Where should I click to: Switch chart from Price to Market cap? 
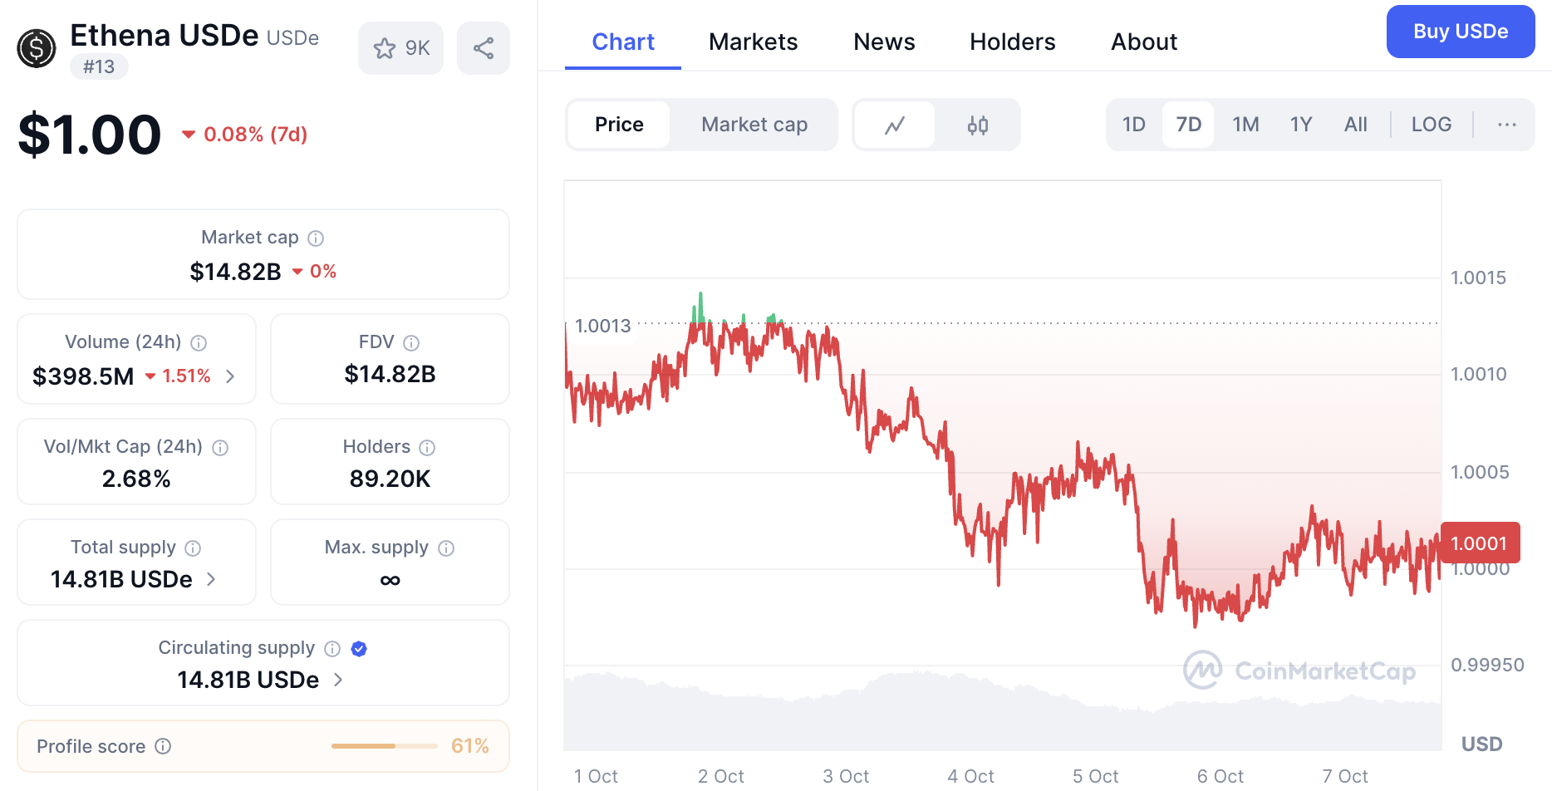click(754, 125)
